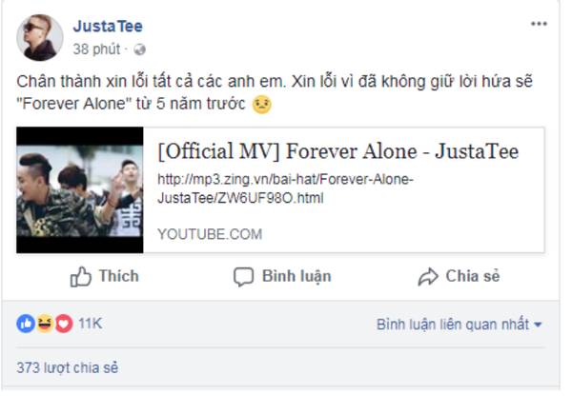The width and height of the screenshot is (572, 414).
Task: Open Official MV Forever Alone link title
Action: [x=337, y=151]
